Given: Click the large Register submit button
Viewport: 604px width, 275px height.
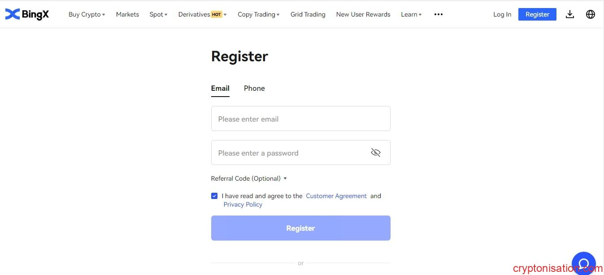Looking at the screenshot, I should (301, 228).
